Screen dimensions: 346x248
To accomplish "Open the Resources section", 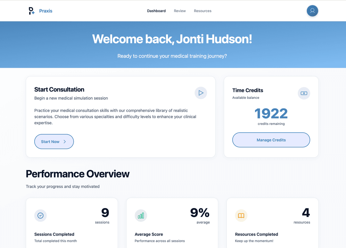I will (x=202, y=11).
